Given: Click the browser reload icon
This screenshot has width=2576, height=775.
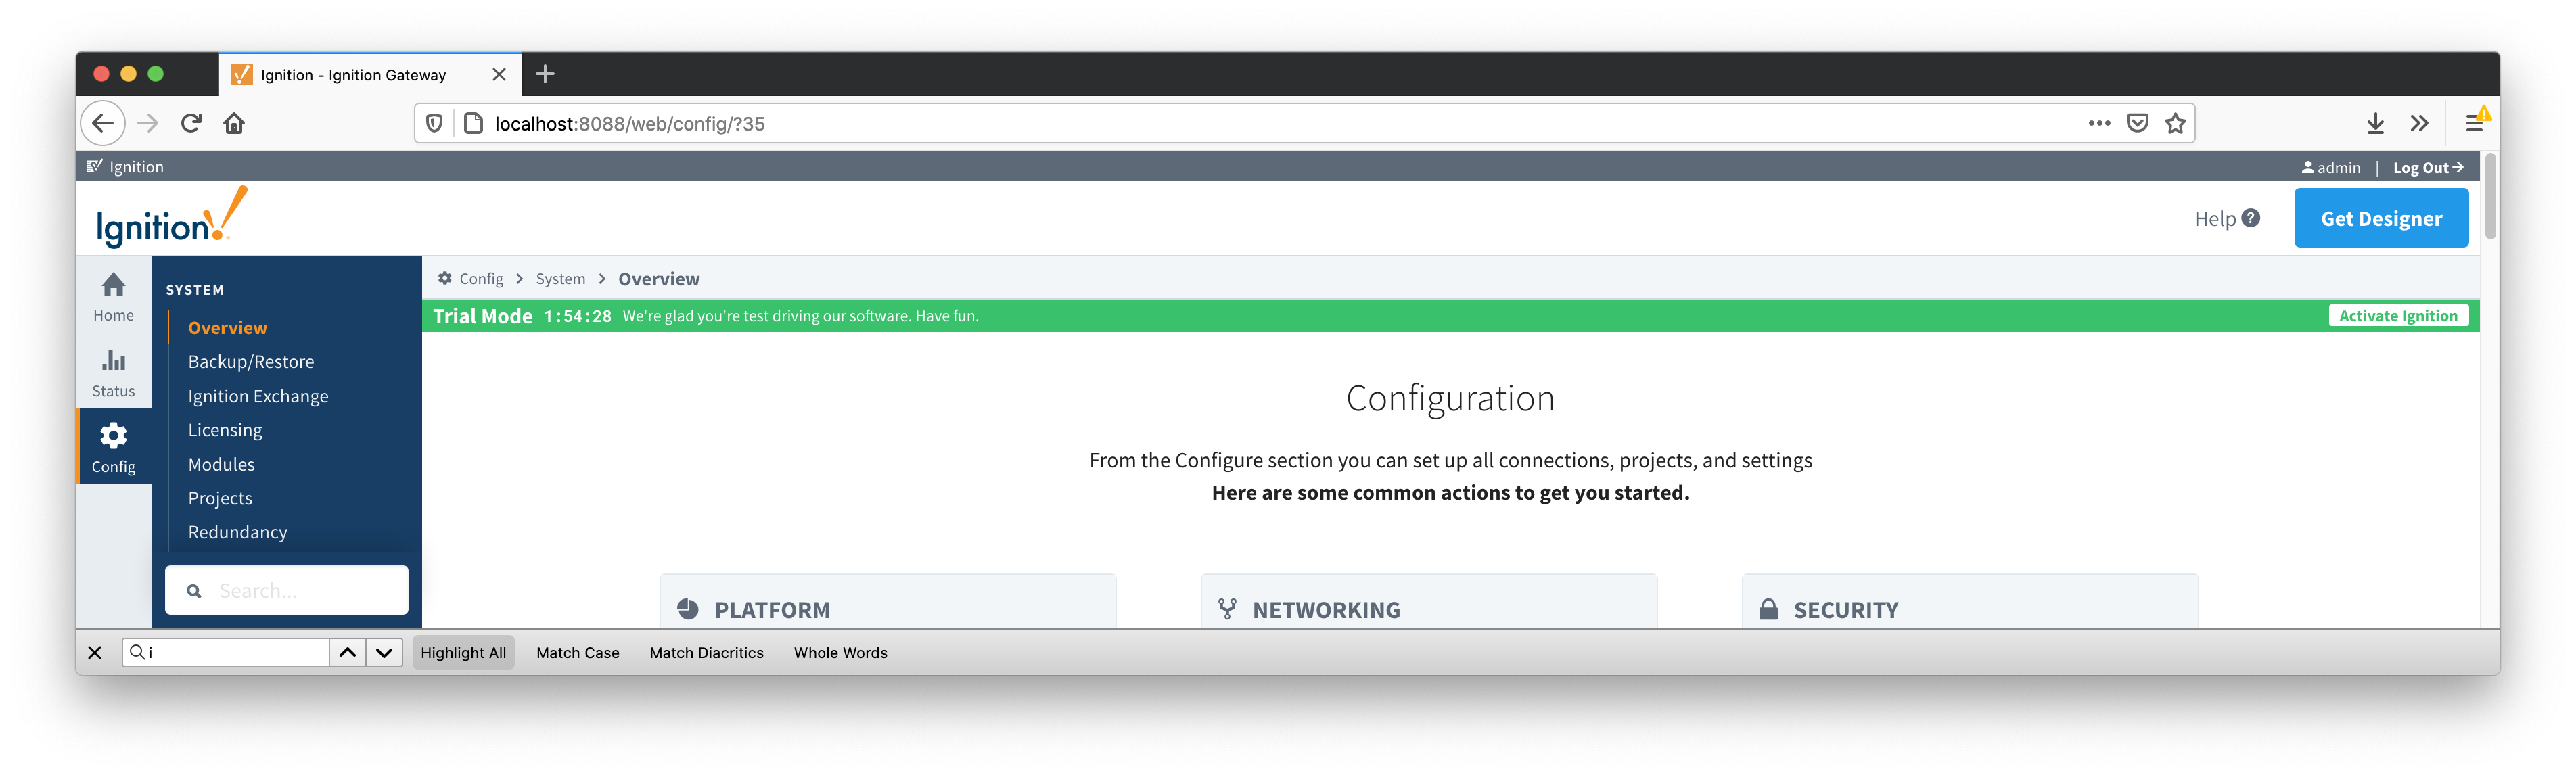Looking at the screenshot, I should (x=191, y=123).
